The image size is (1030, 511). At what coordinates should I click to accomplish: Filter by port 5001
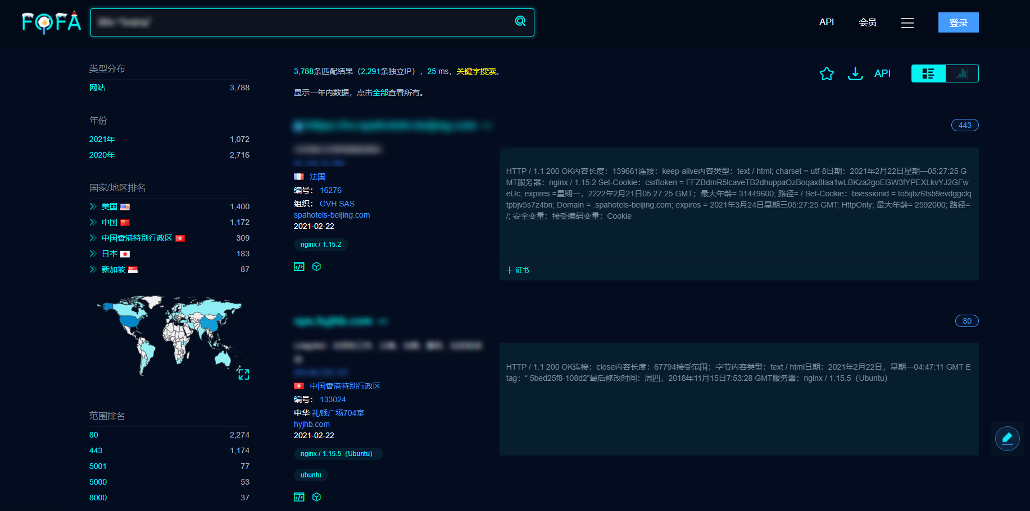[98, 466]
